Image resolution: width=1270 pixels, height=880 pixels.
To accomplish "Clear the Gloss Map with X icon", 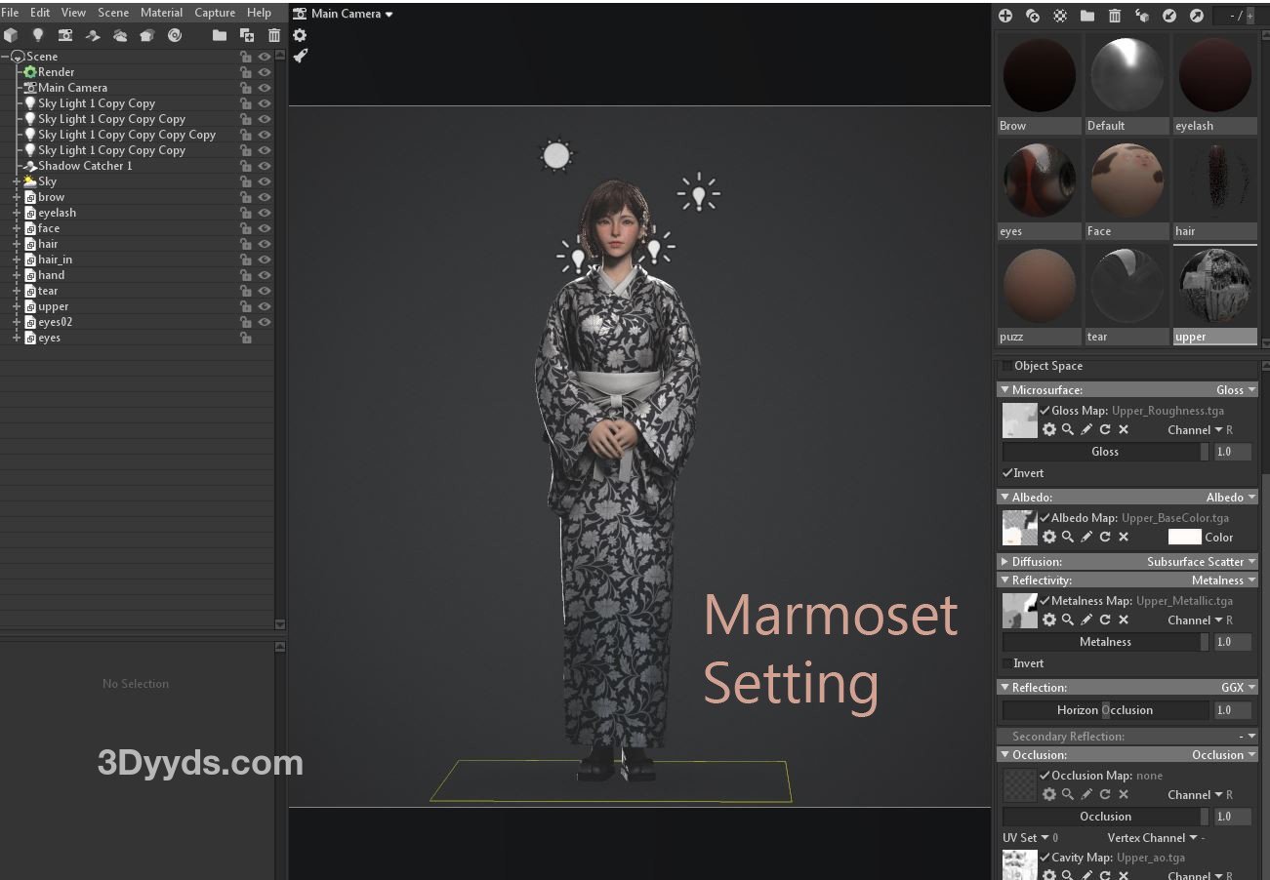I will [x=1124, y=429].
